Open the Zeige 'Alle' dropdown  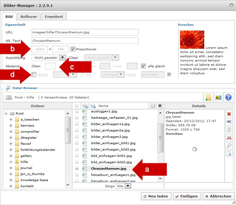click(128, 186)
